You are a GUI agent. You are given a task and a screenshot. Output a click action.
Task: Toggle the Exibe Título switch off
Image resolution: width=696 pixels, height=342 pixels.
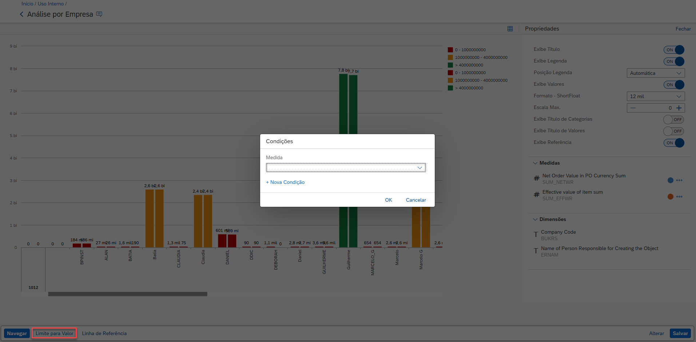click(x=674, y=50)
